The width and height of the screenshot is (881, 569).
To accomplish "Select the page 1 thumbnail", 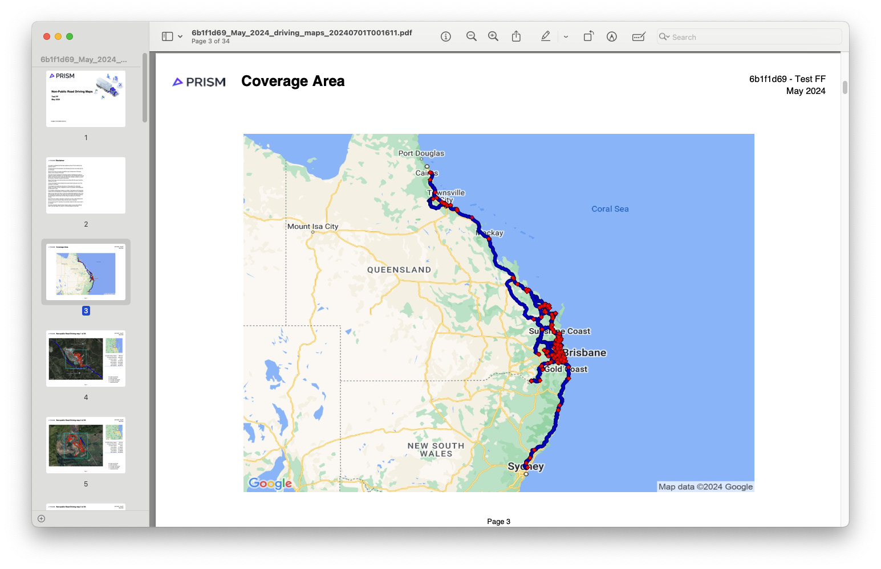I will pos(86,99).
